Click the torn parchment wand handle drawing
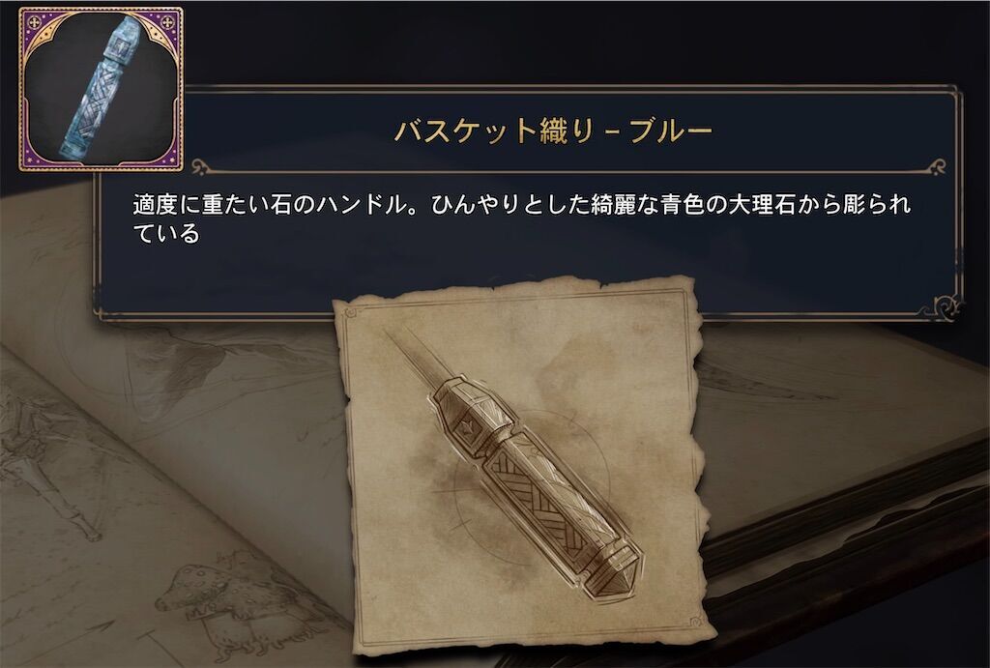990x668 pixels. (x=523, y=469)
